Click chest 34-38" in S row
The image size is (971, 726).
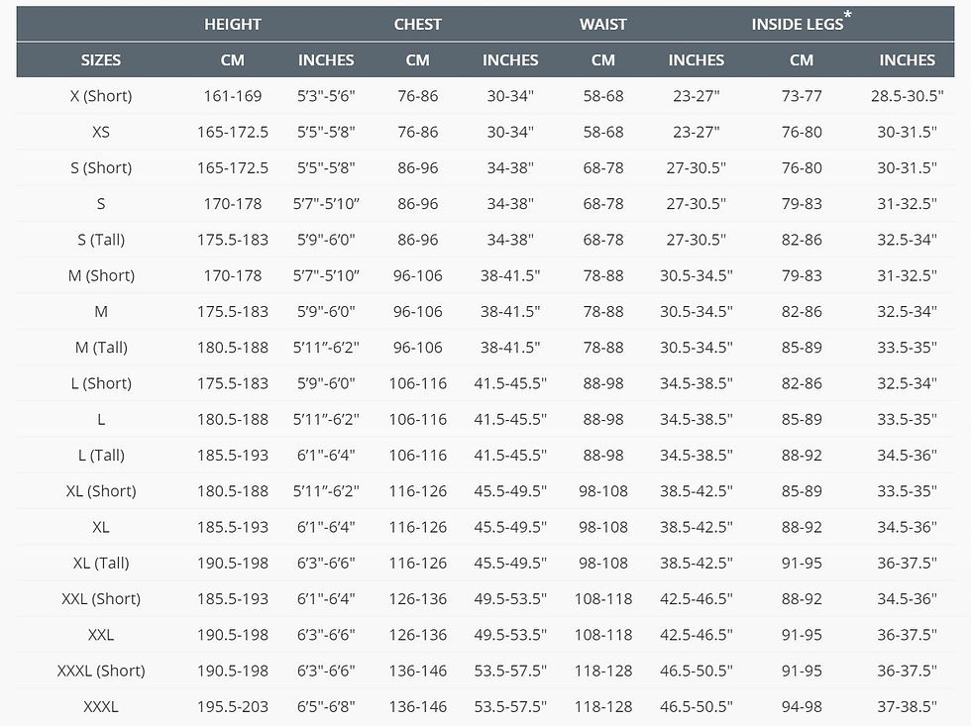coord(510,204)
